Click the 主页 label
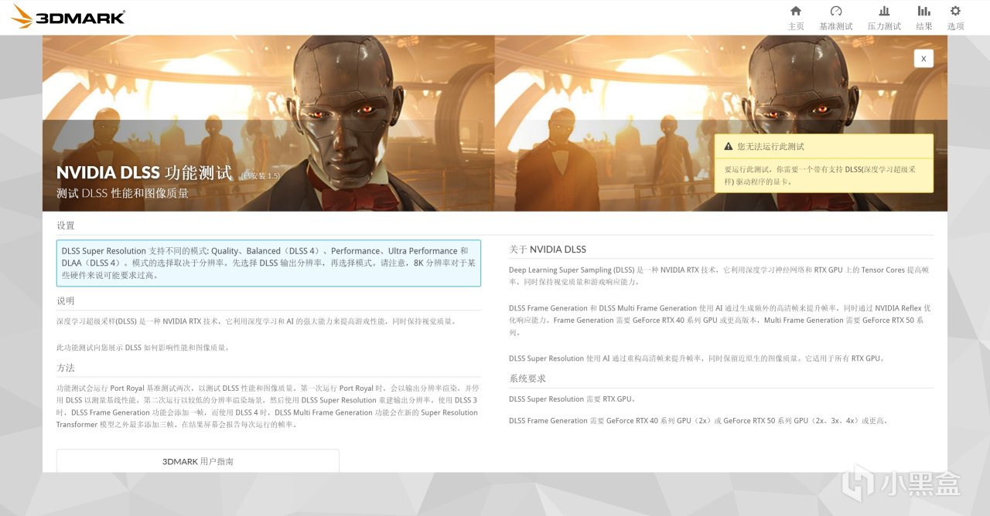The height and width of the screenshot is (516, 990). (x=796, y=26)
